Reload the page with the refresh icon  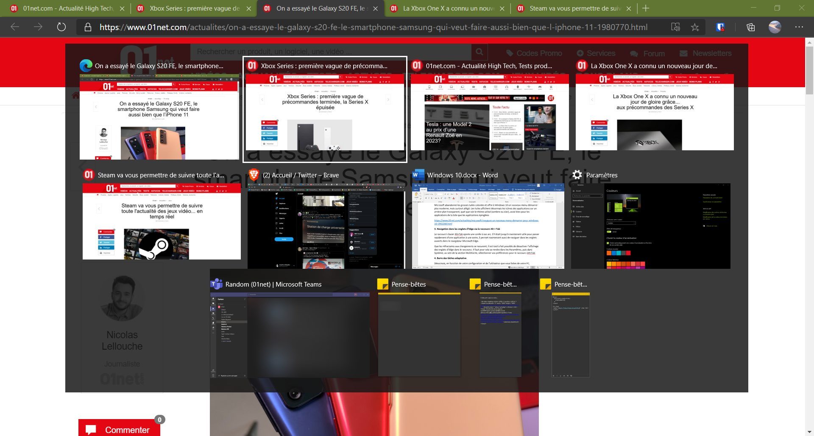pyautogui.click(x=61, y=27)
